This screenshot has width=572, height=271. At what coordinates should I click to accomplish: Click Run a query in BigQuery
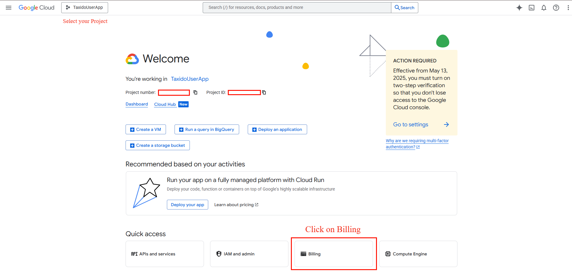(x=207, y=129)
